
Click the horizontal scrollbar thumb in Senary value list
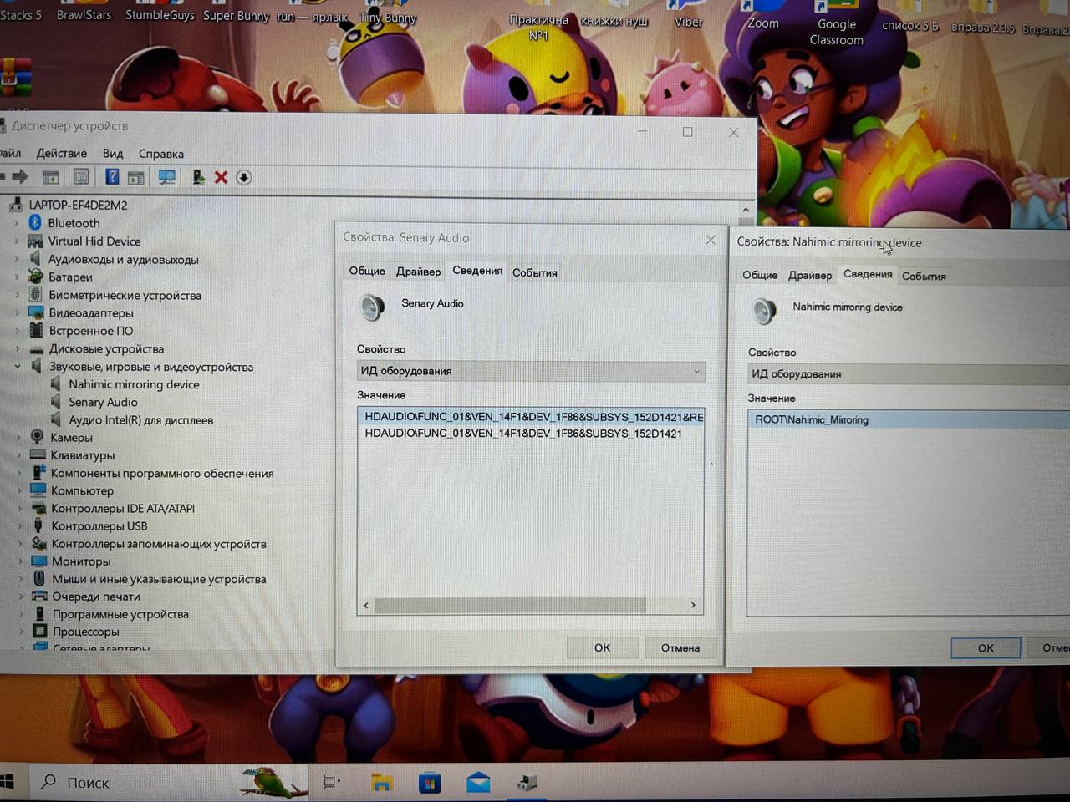(510, 605)
